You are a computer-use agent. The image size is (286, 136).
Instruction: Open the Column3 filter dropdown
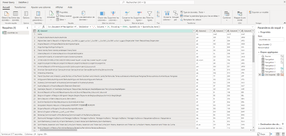[225, 31]
